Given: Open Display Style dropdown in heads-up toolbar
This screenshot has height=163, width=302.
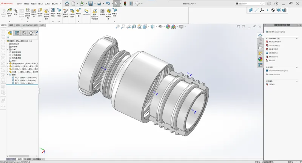Looking at the screenshot, I should [156, 27].
